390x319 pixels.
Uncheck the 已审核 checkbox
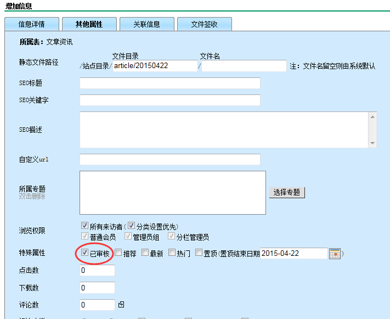coord(84,253)
